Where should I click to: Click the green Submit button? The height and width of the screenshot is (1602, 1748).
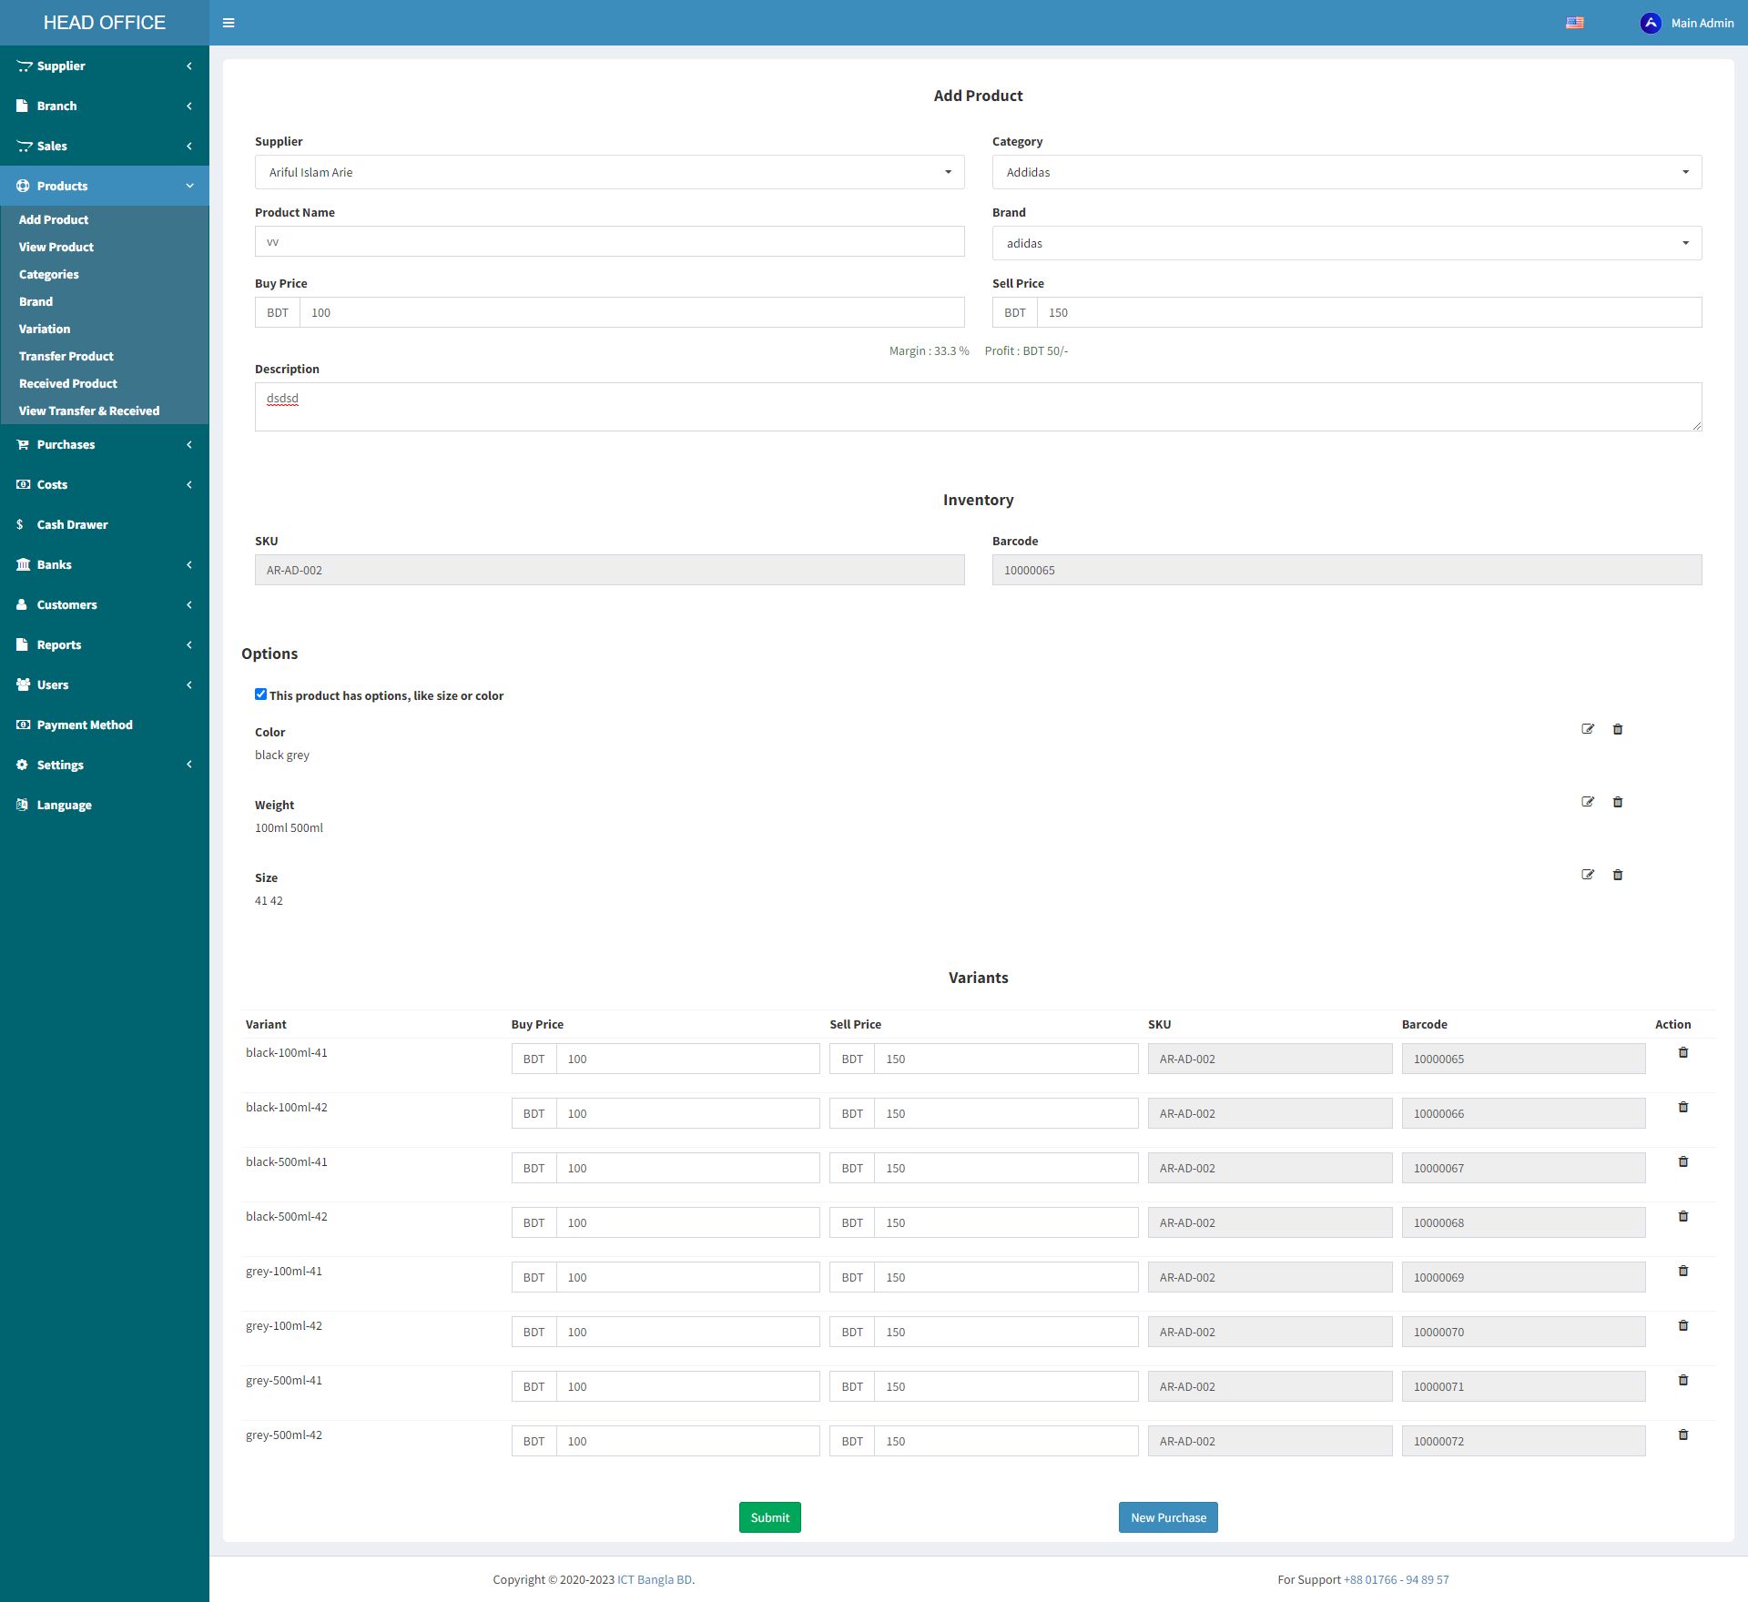[x=769, y=1517]
